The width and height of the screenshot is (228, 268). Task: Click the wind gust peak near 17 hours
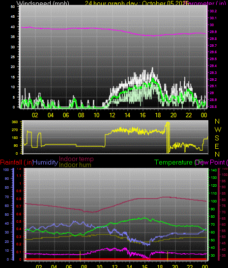coord(152,68)
